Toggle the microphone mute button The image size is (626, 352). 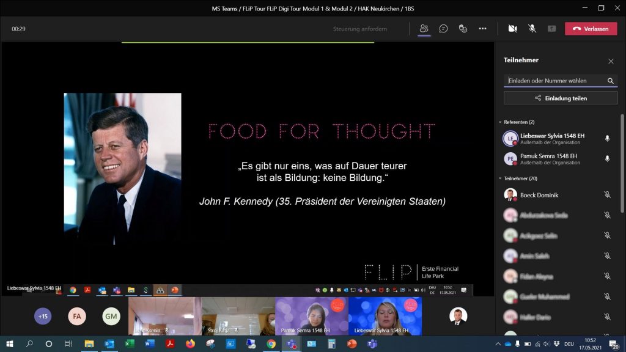[x=532, y=29]
